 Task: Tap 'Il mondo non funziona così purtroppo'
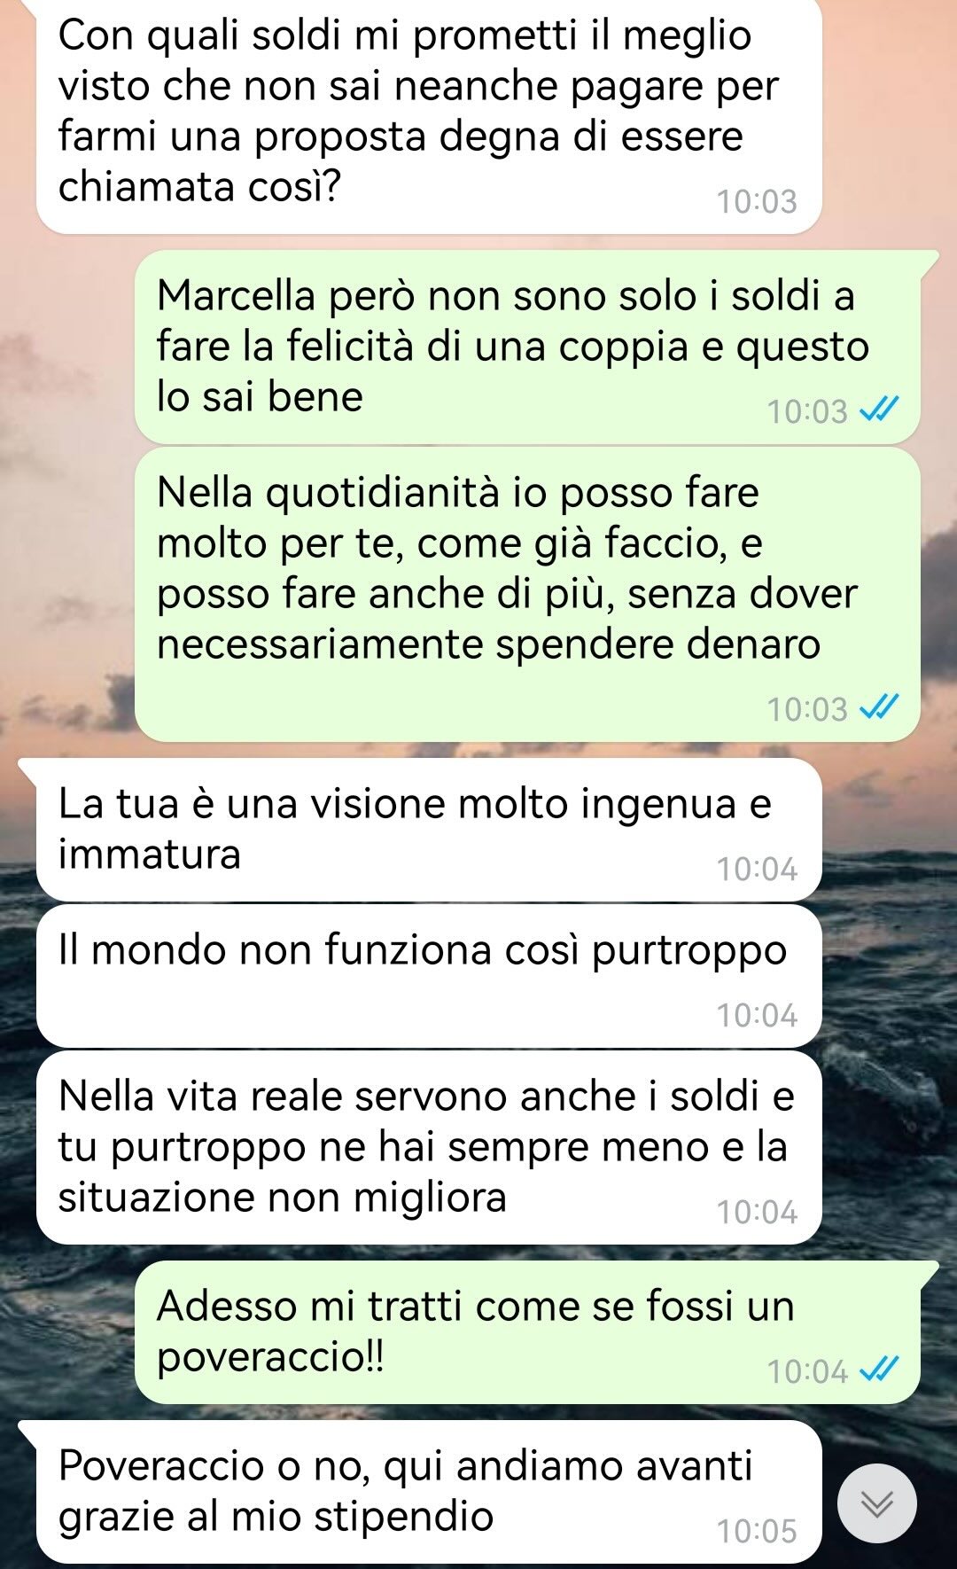click(x=429, y=976)
